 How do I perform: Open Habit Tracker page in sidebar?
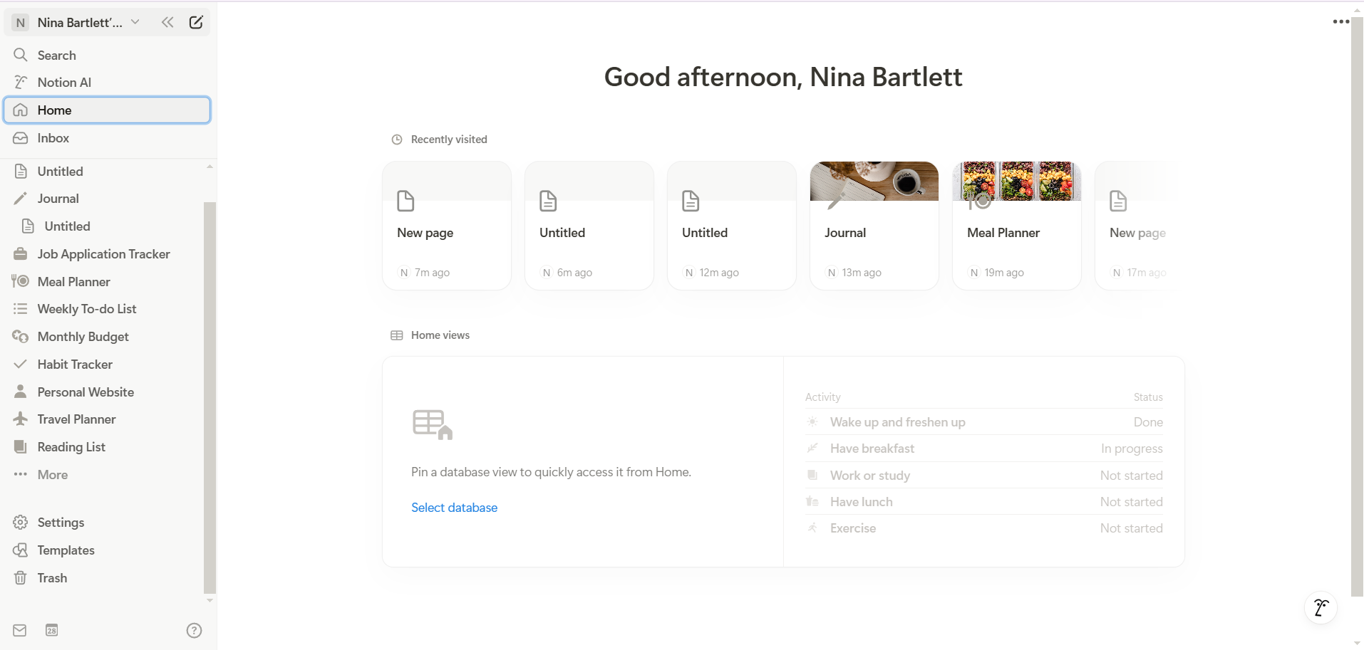pyautogui.click(x=75, y=364)
